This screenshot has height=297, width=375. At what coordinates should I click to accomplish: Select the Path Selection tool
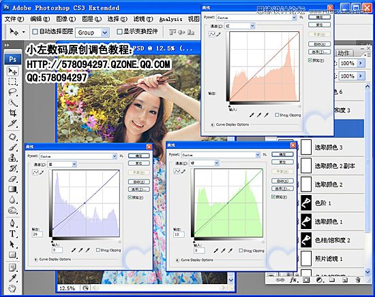tap(12, 244)
